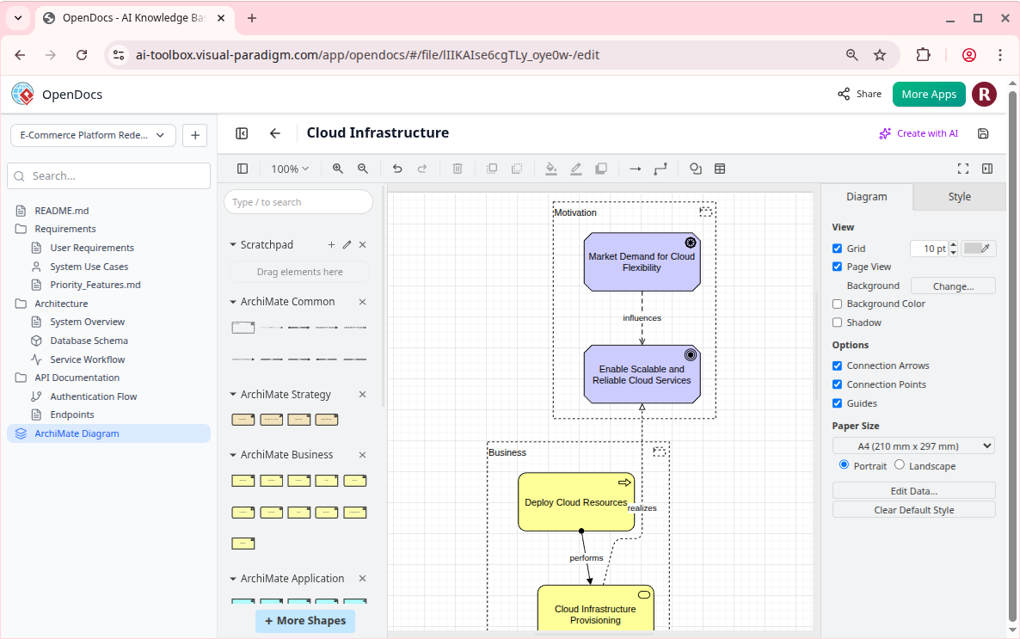Screen dimensions: 1020x639
Task: Open the E-Commerce Platform project dropdown
Action: pyautogui.click(x=92, y=135)
